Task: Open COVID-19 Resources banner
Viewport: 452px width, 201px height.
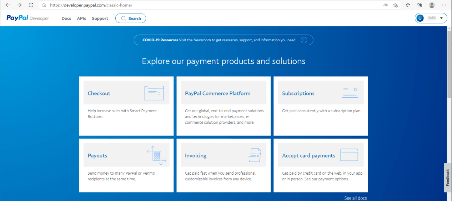Action: pyautogui.click(x=224, y=40)
